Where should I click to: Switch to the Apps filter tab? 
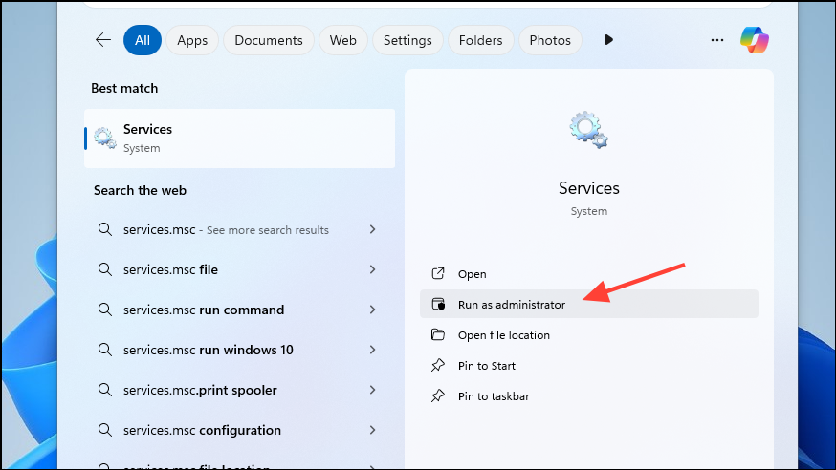click(x=192, y=40)
